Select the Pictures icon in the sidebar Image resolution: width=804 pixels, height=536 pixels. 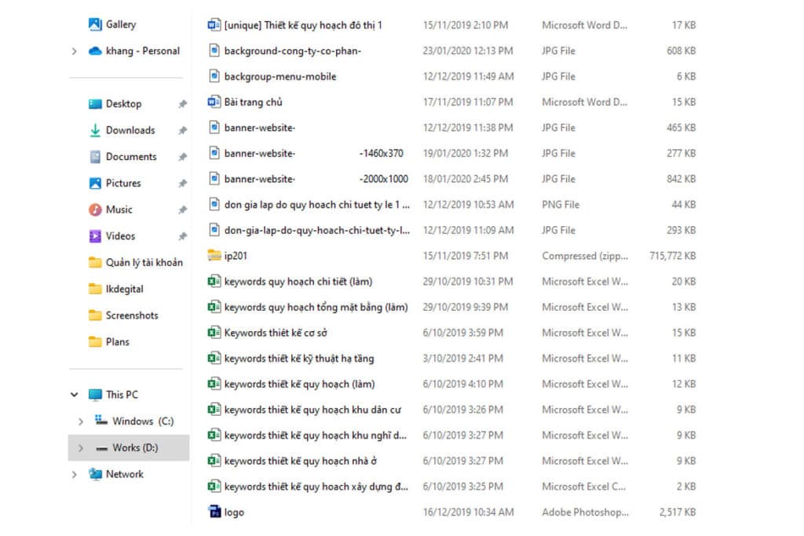click(x=95, y=183)
